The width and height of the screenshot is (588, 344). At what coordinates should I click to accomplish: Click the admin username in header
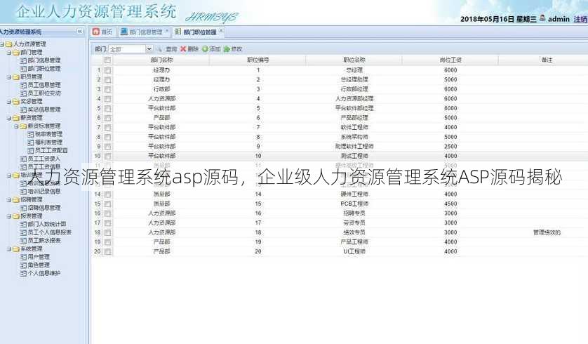pyautogui.click(x=559, y=19)
